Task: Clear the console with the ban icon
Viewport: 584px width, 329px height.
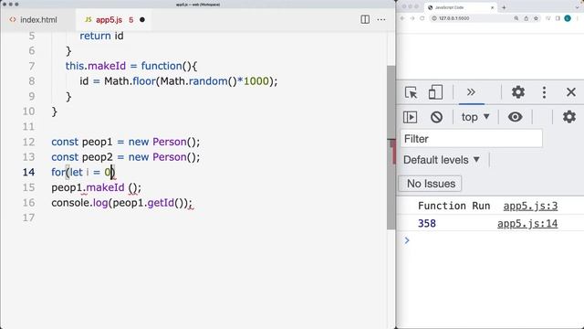Action: [436, 117]
